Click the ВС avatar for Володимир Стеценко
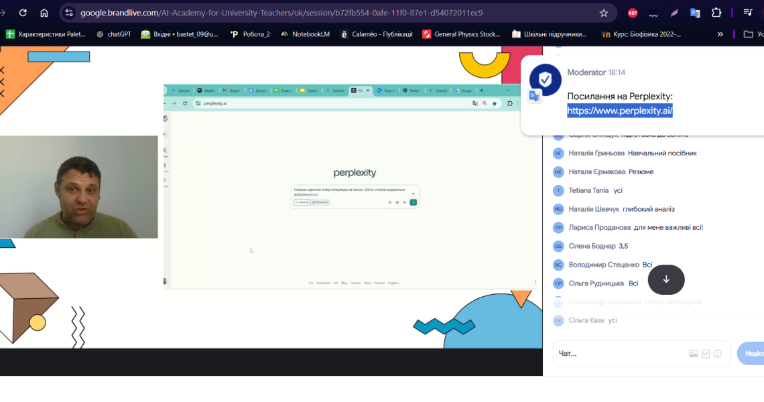The image size is (764, 402). (558, 265)
